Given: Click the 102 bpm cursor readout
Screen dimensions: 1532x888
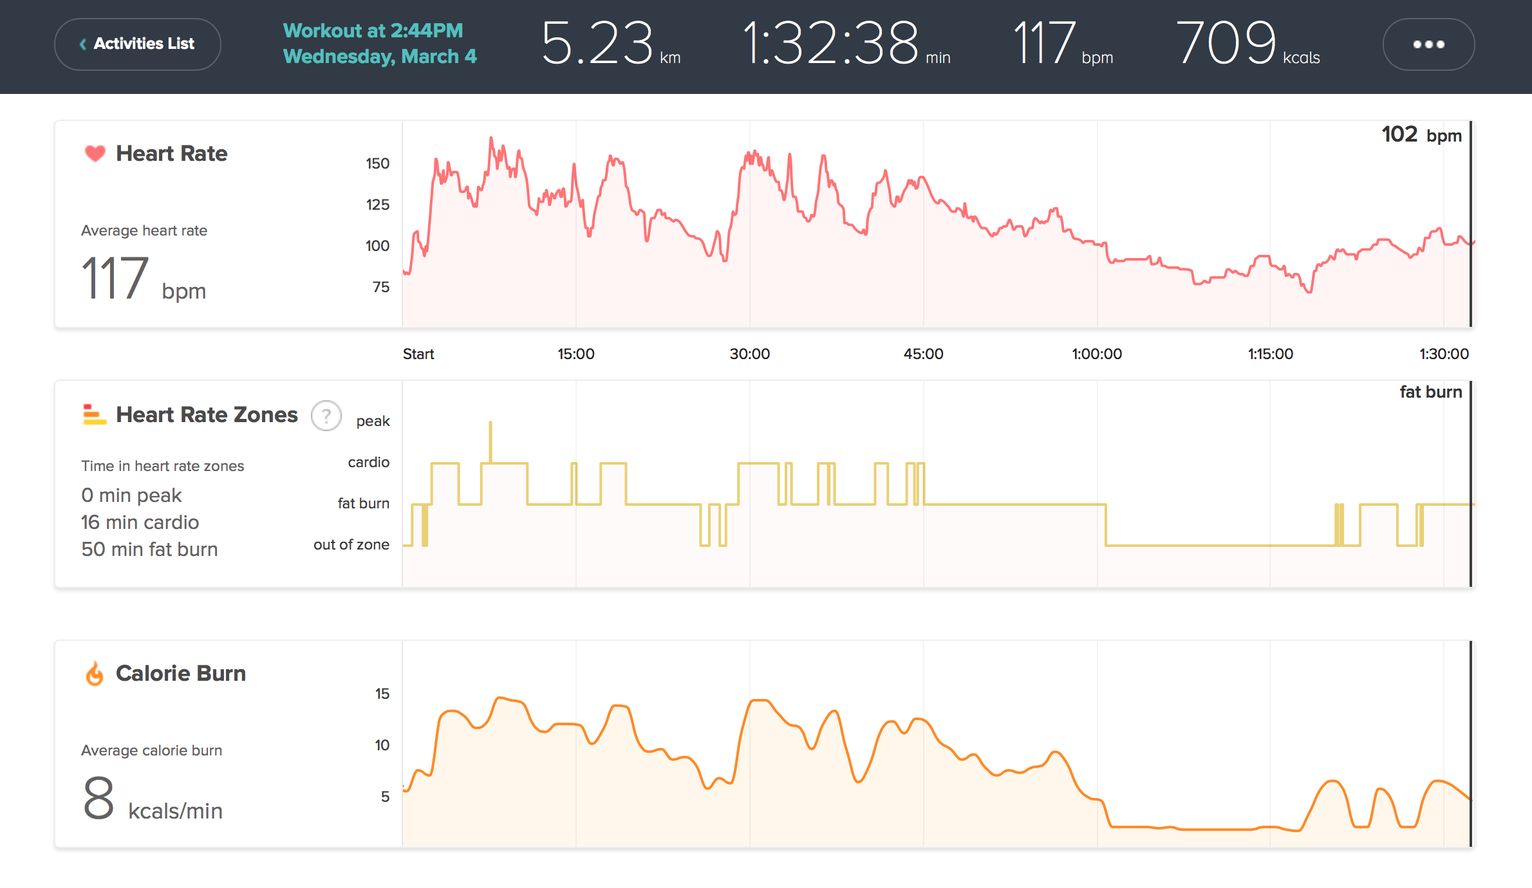Looking at the screenshot, I should point(1421,135).
